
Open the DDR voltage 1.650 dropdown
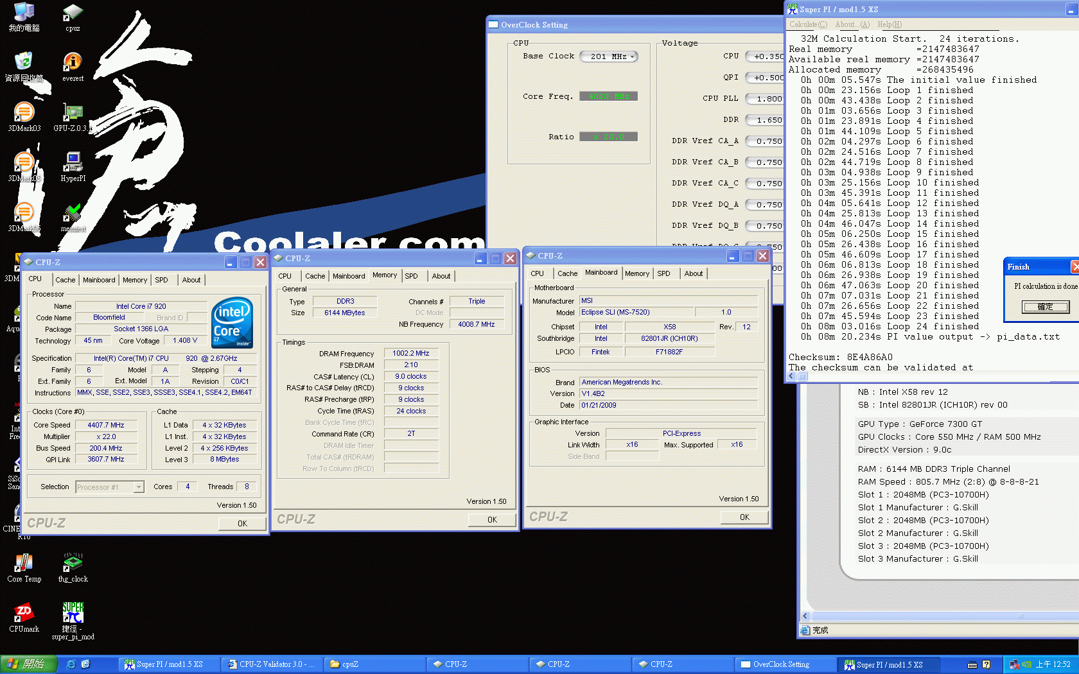[764, 120]
